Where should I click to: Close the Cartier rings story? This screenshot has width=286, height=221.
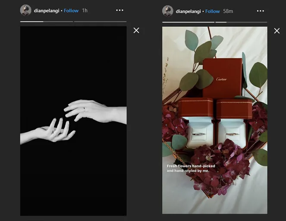(277, 31)
